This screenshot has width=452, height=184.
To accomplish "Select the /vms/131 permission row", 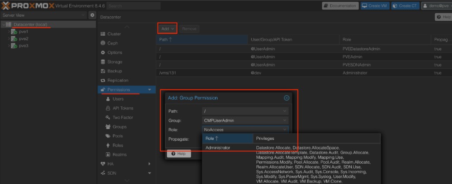I will pos(304,73).
